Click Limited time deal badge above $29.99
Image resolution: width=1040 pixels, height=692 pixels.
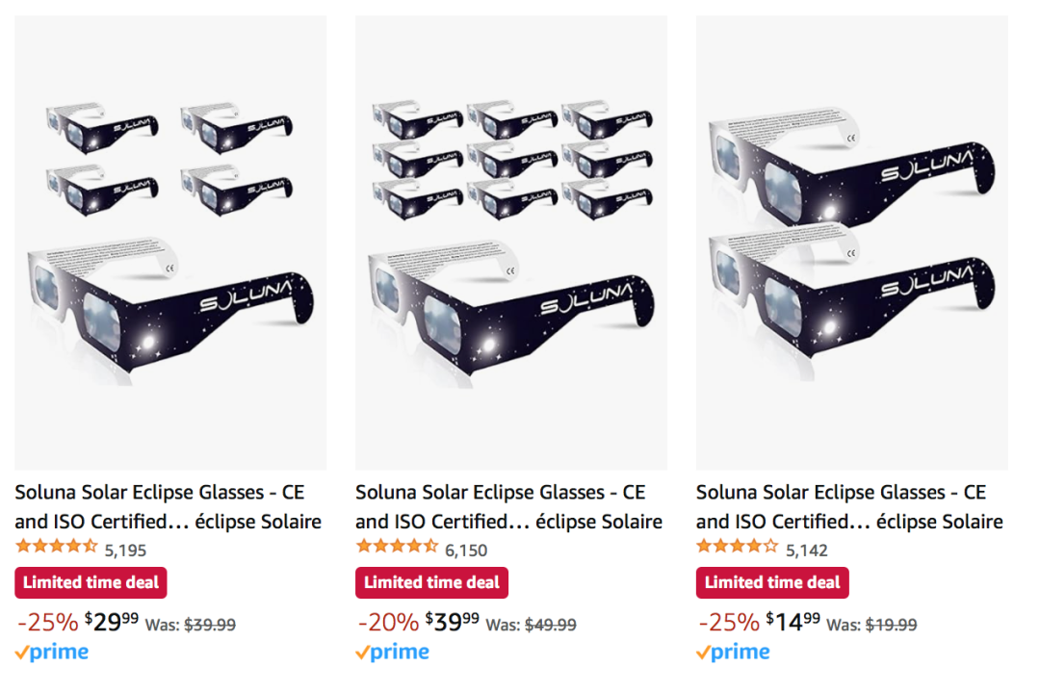91,582
